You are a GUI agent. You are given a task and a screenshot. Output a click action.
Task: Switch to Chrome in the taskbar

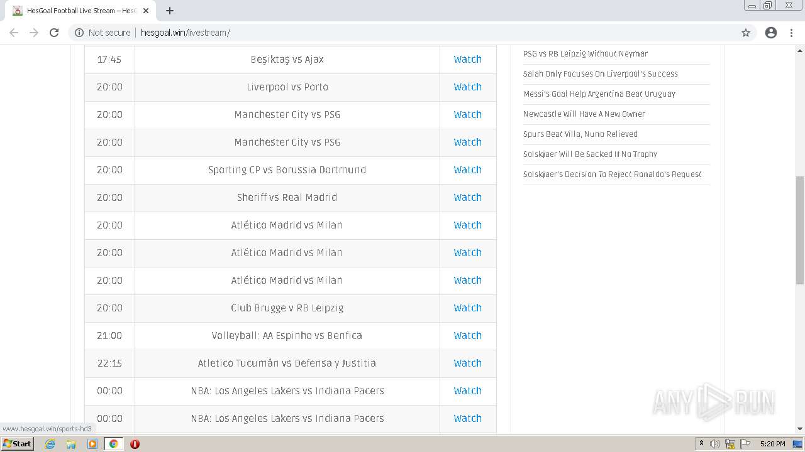[x=113, y=444]
